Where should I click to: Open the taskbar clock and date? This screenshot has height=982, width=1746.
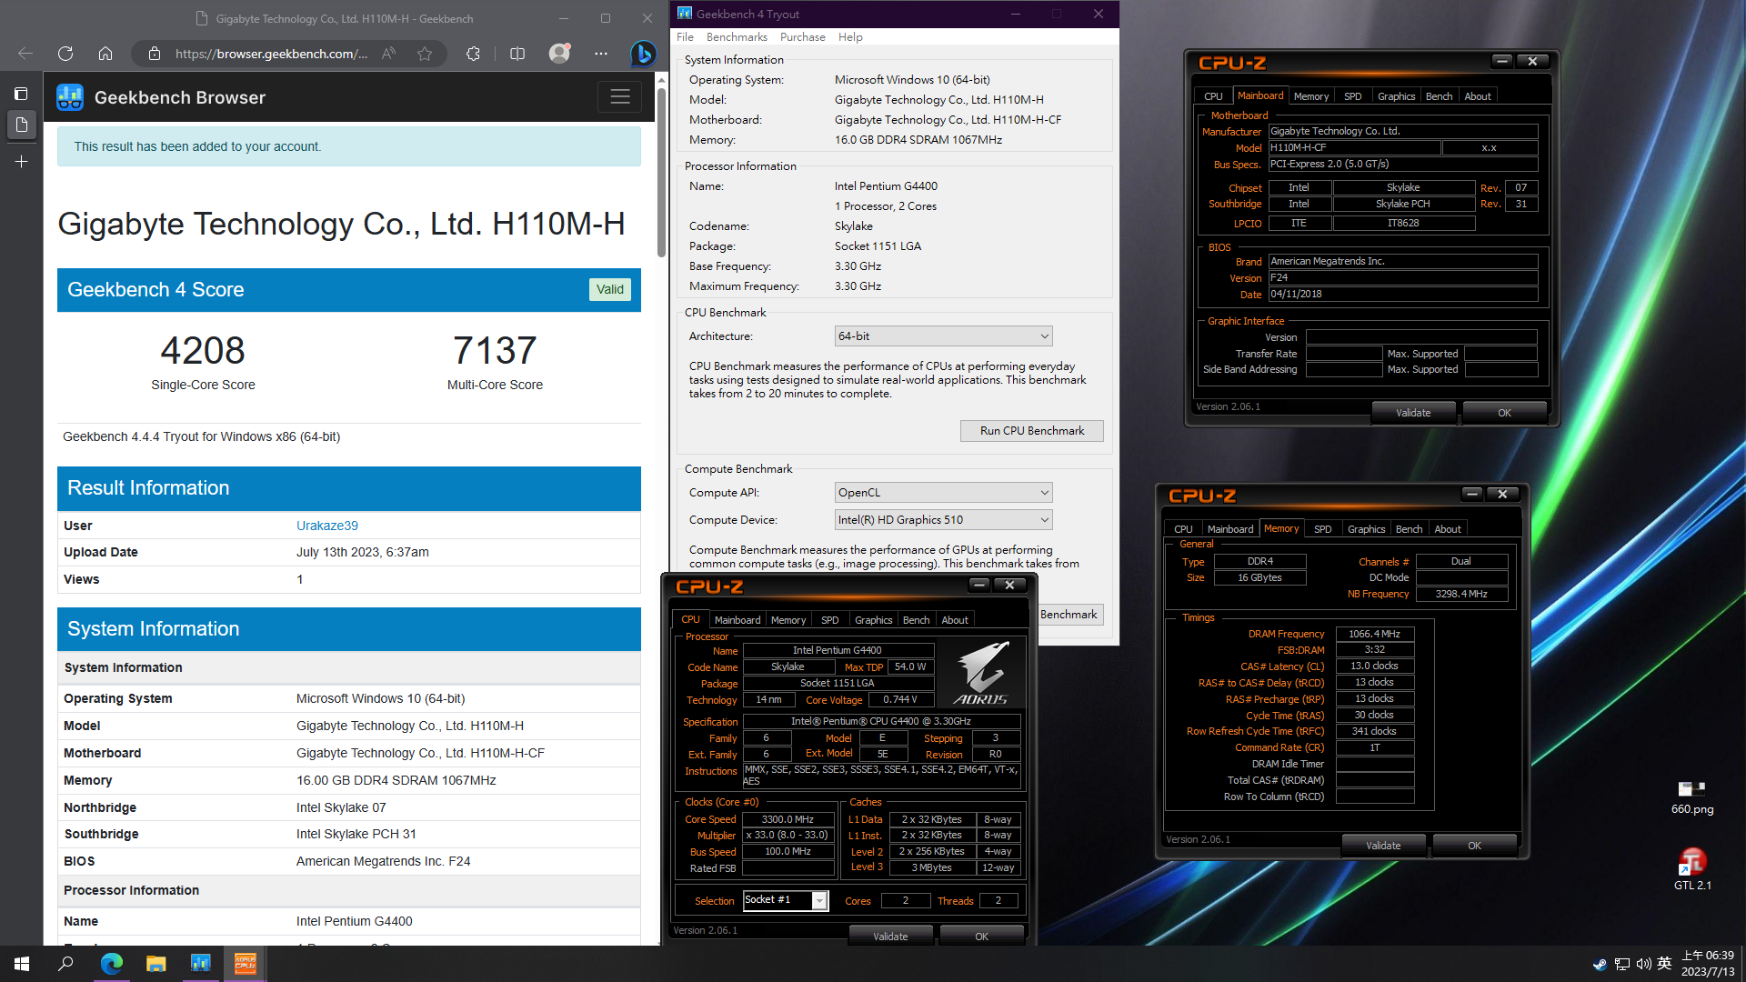pyautogui.click(x=1707, y=964)
